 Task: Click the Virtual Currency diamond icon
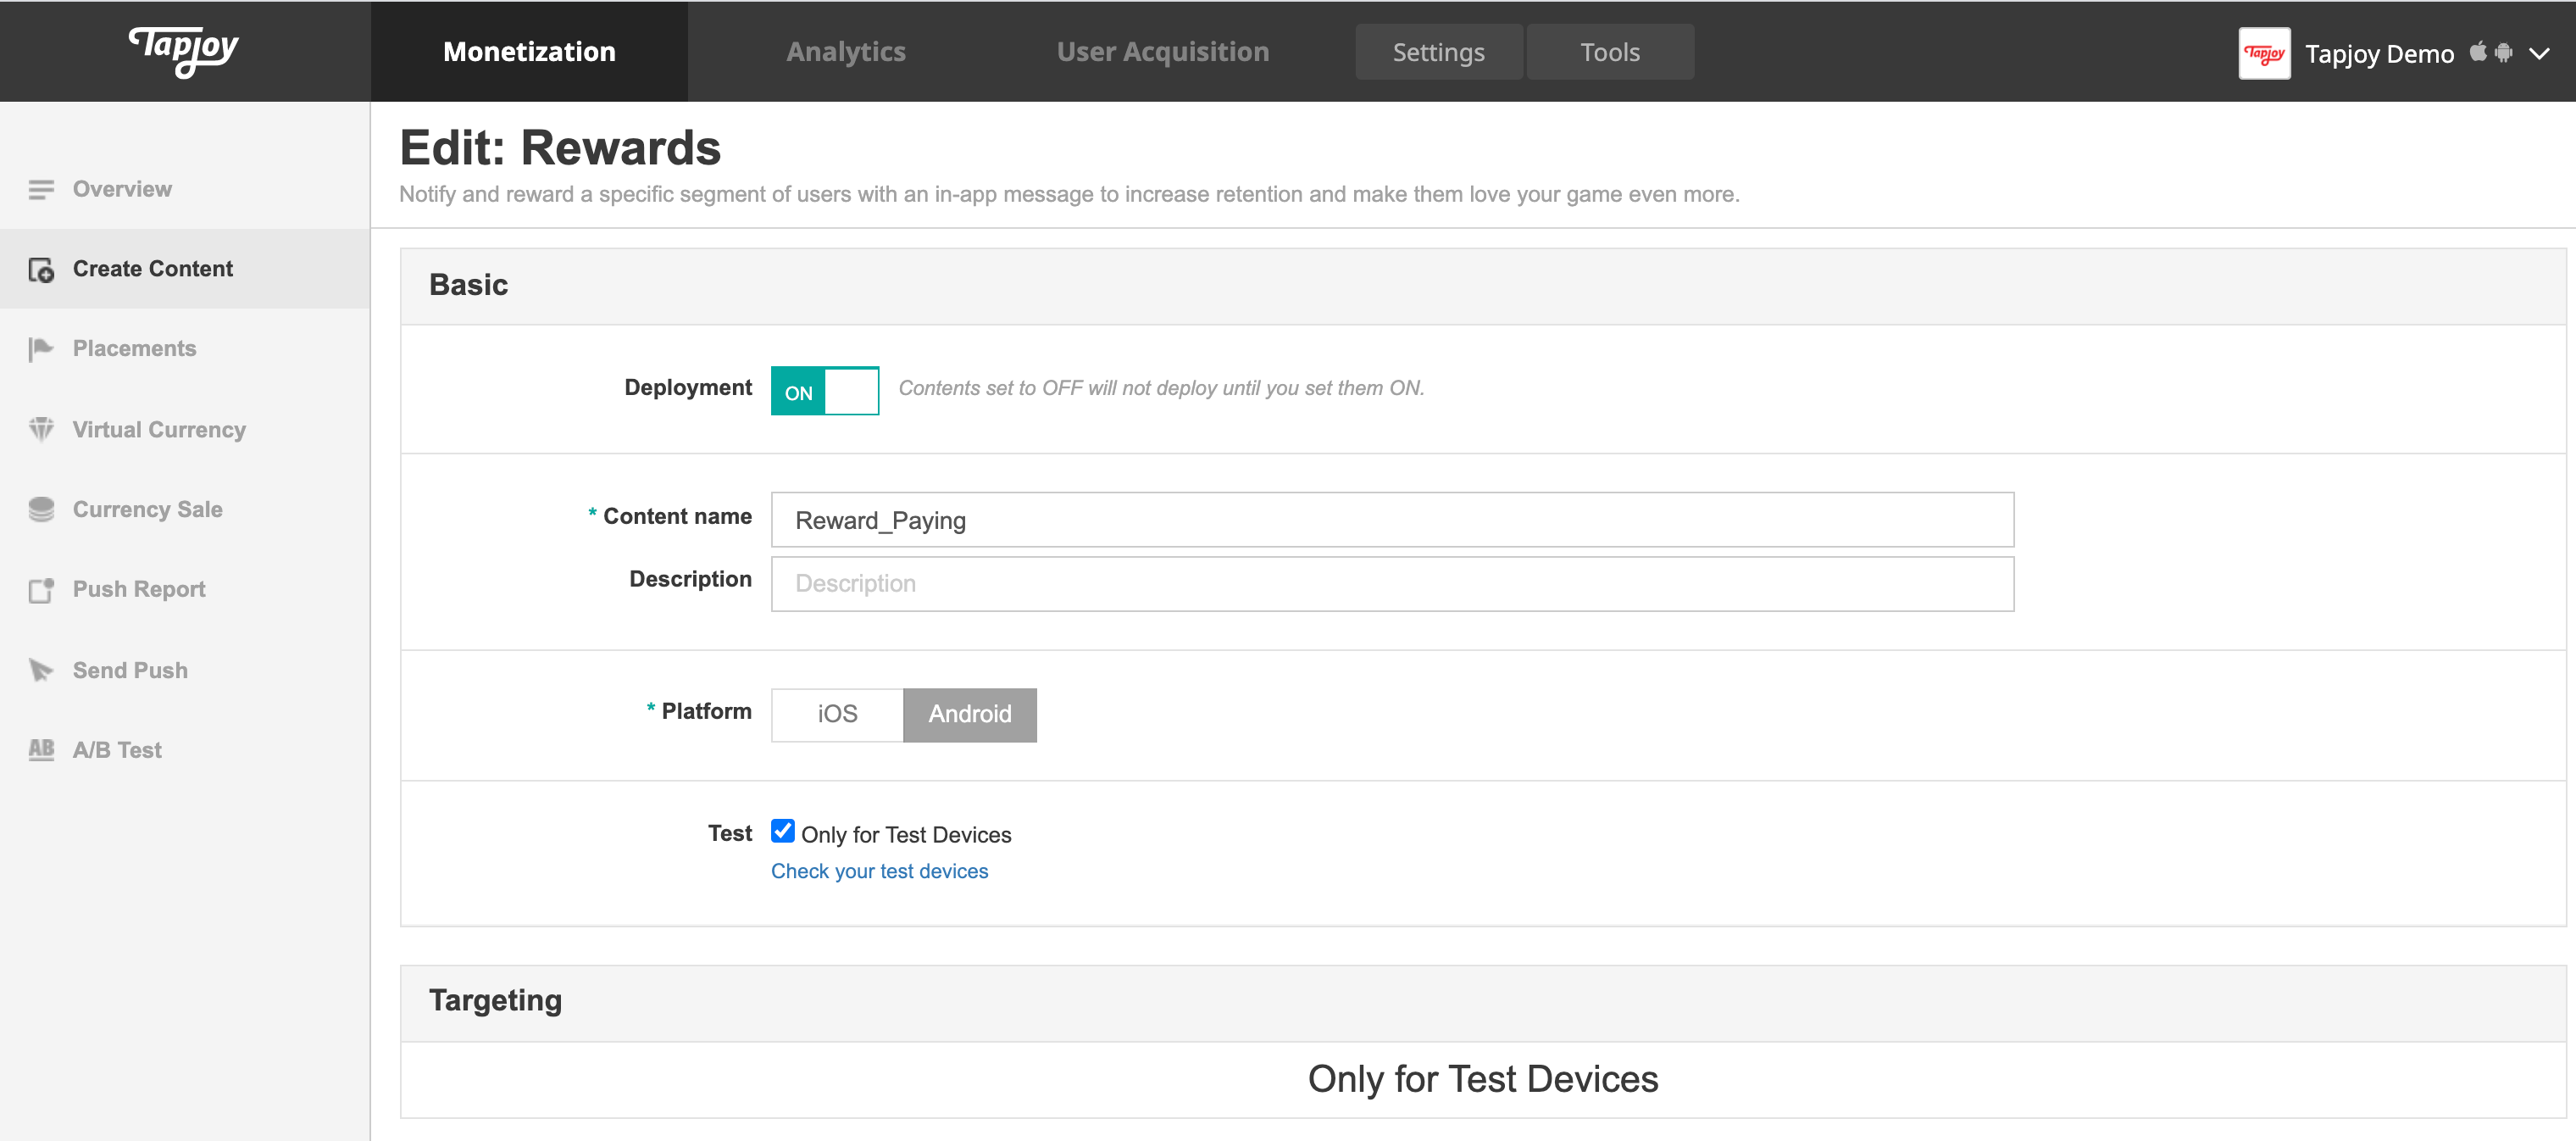[41, 429]
